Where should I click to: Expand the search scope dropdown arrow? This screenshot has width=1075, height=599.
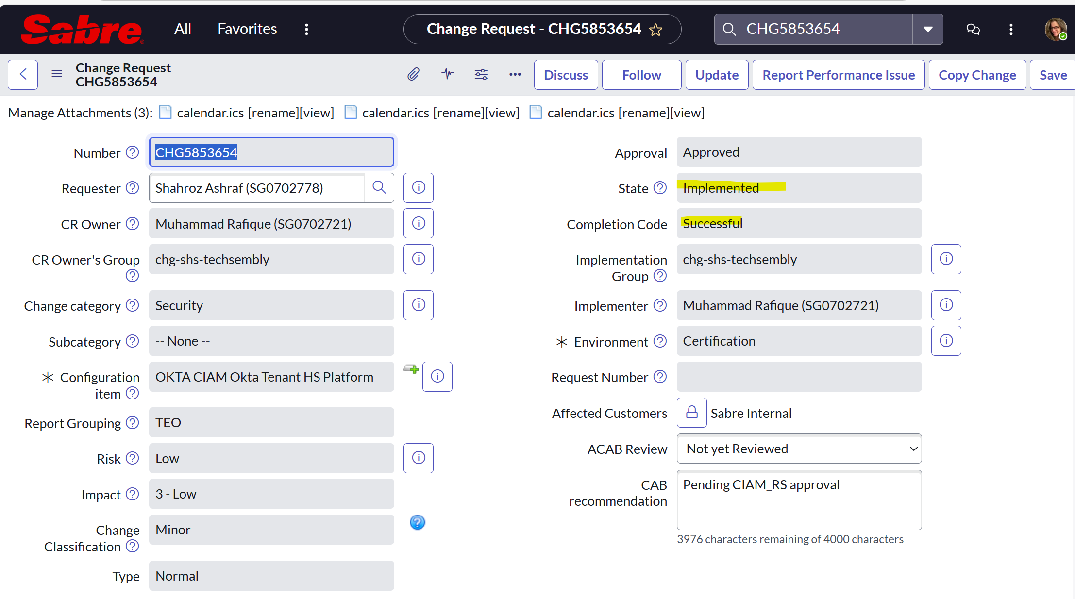(x=928, y=29)
